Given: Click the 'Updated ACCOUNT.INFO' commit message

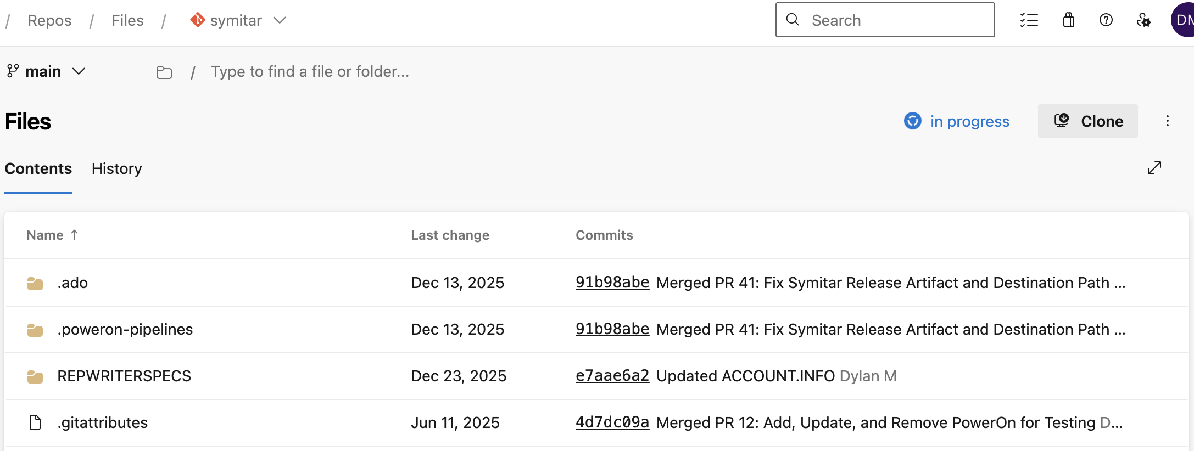Looking at the screenshot, I should pyautogui.click(x=746, y=376).
